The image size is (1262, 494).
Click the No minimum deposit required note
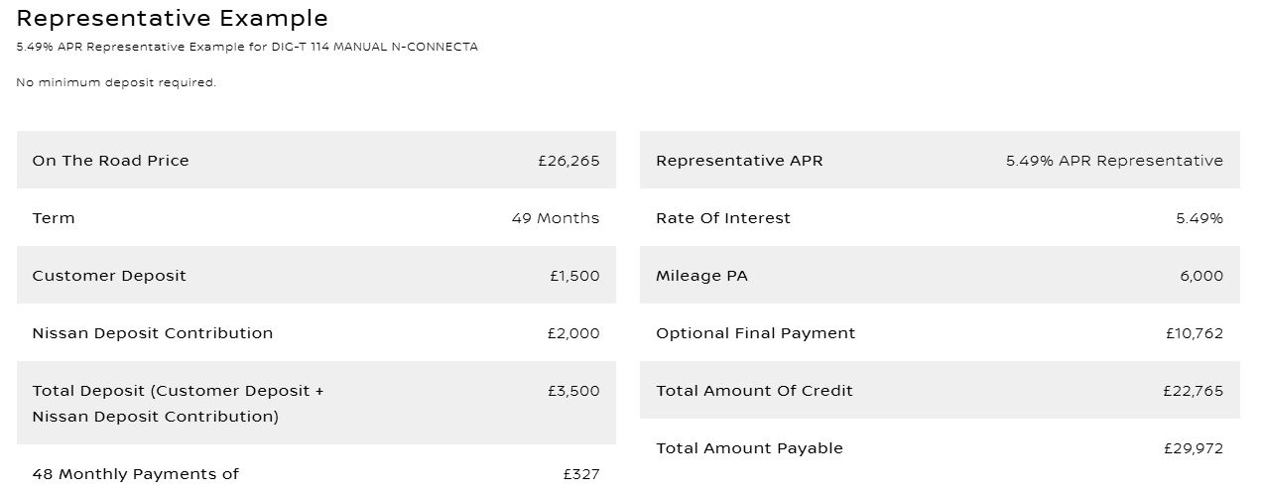click(x=116, y=82)
